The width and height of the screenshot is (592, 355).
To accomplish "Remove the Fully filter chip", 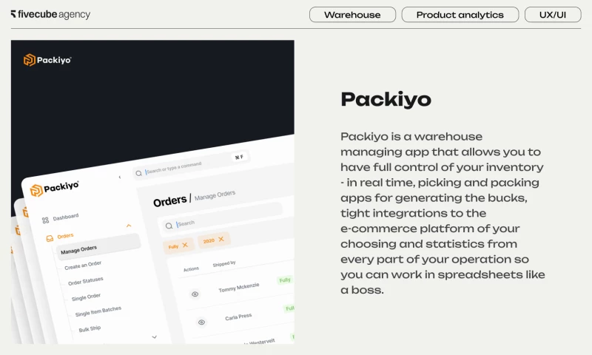I will [185, 245].
